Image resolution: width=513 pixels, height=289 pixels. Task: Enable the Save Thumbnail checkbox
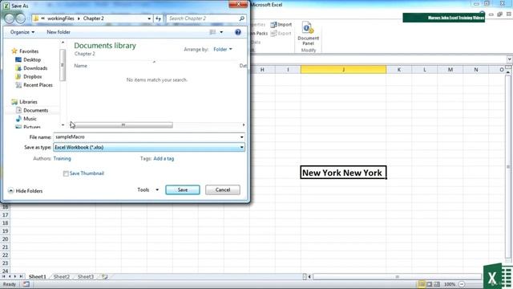click(66, 173)
